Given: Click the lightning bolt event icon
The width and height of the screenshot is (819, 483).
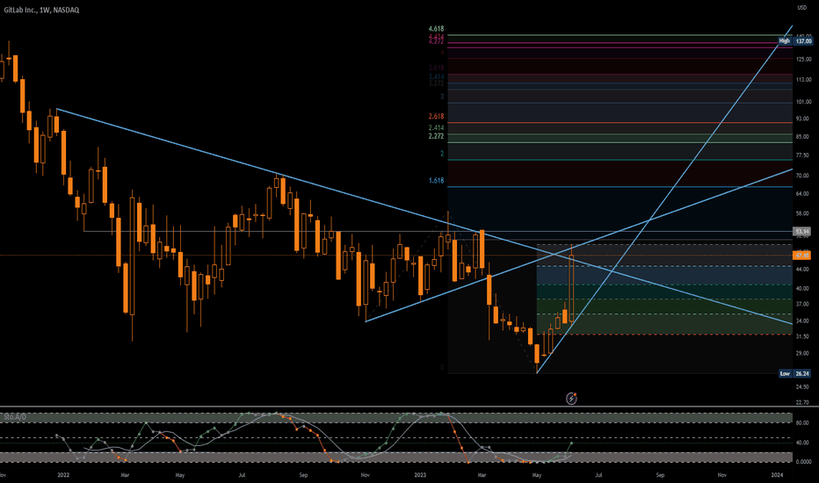Looking at the screenshot, I should pyautogui.click(x=571, y=399).
